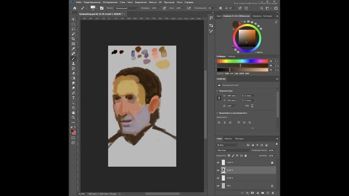Viewport: 349px width, 196px height.
Task: Delete the selected layer with trash icon
Action: tap(273, 193)
